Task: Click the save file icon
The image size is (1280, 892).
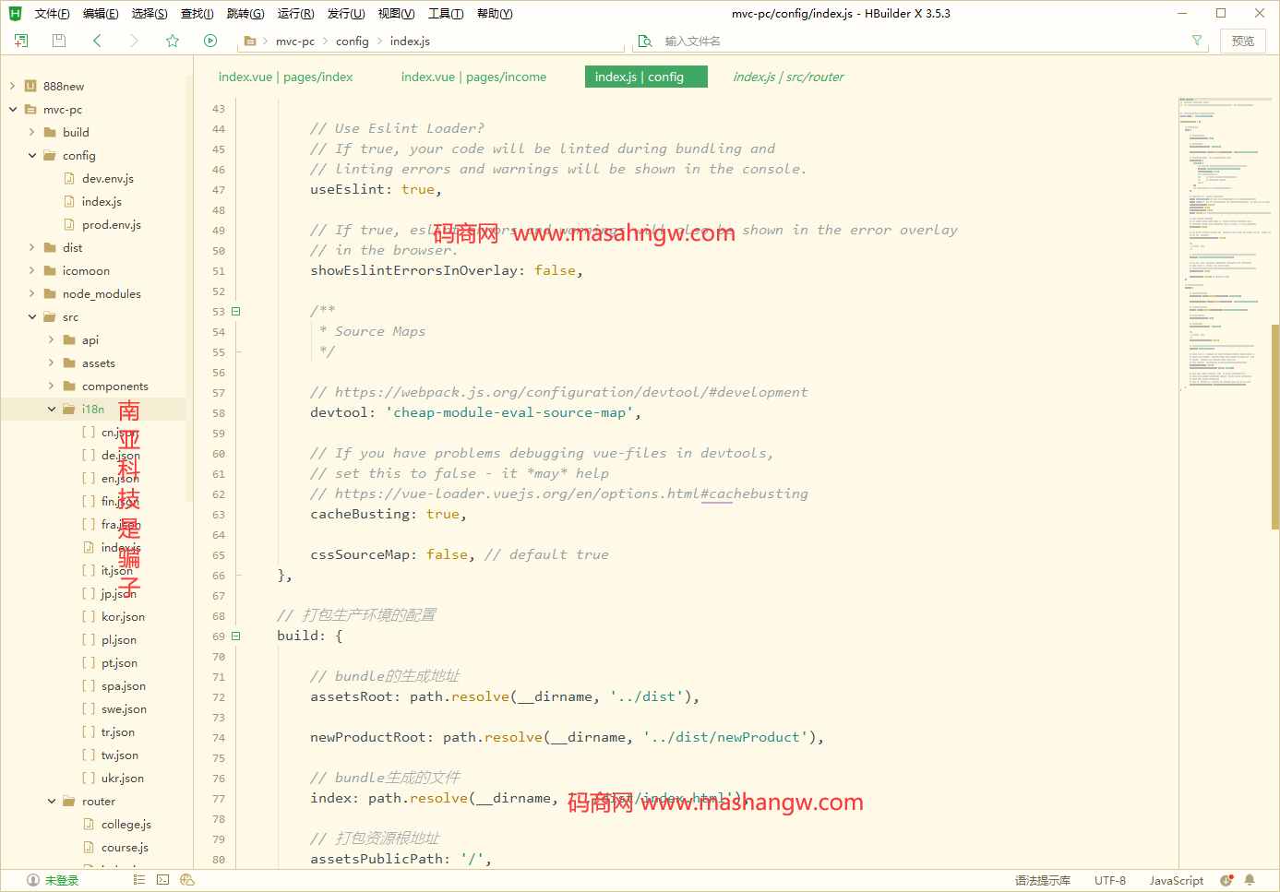Action: tap(59, 41)
